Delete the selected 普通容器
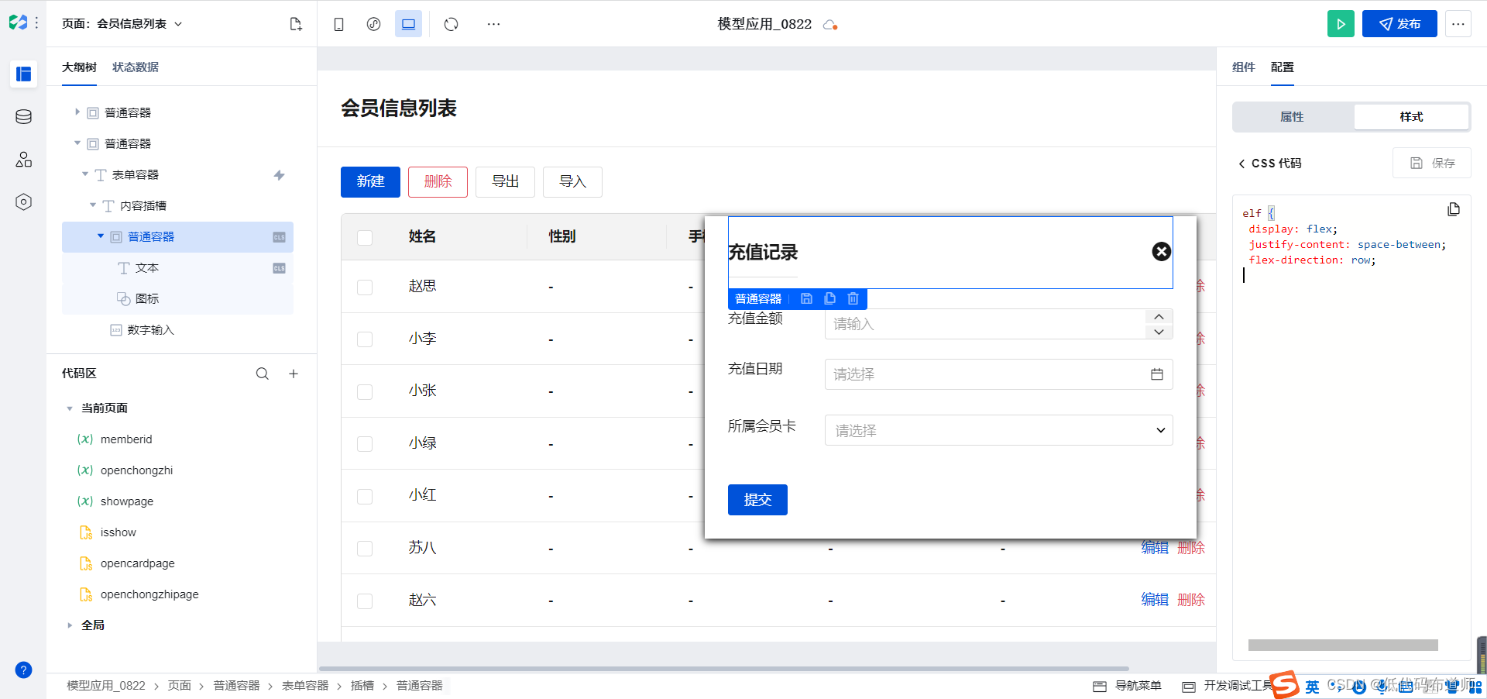1487x699 pixels. [853, 298]
